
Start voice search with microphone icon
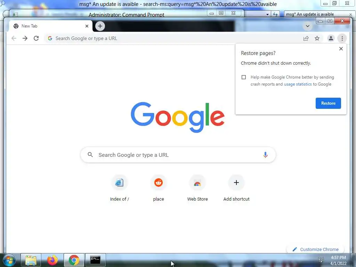tap(265, 155)
